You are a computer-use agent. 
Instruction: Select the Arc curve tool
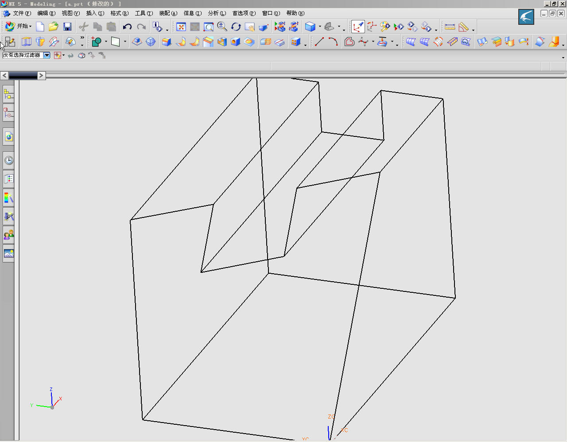click(333, 42)
